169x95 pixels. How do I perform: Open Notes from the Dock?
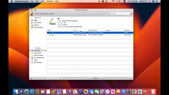pos(48,92)
